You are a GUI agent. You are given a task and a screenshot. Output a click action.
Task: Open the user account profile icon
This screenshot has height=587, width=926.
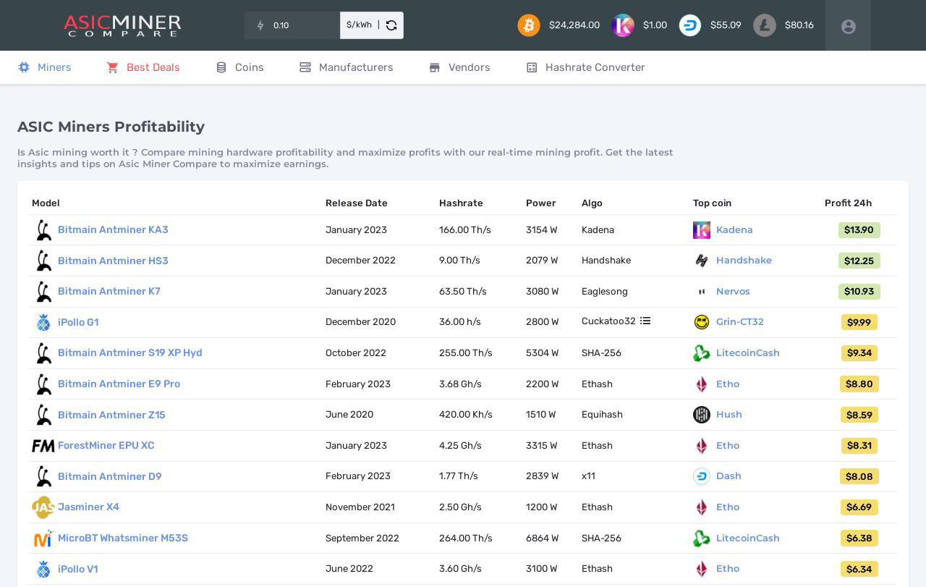tap(848, 26)
